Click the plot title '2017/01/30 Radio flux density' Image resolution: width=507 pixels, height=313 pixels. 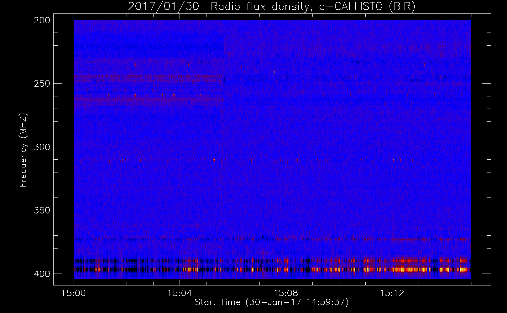click(272, 7)
